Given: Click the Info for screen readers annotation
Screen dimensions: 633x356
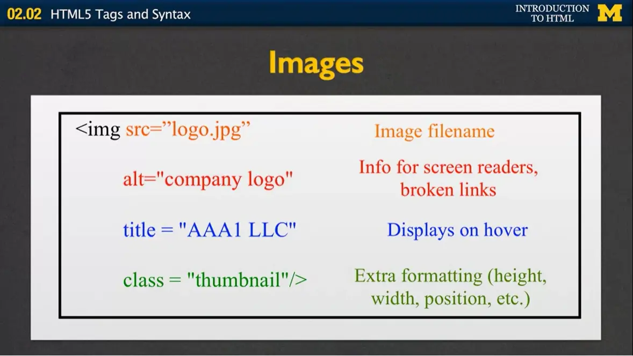Looking at the screenshot, I should [x=448, y=167].
